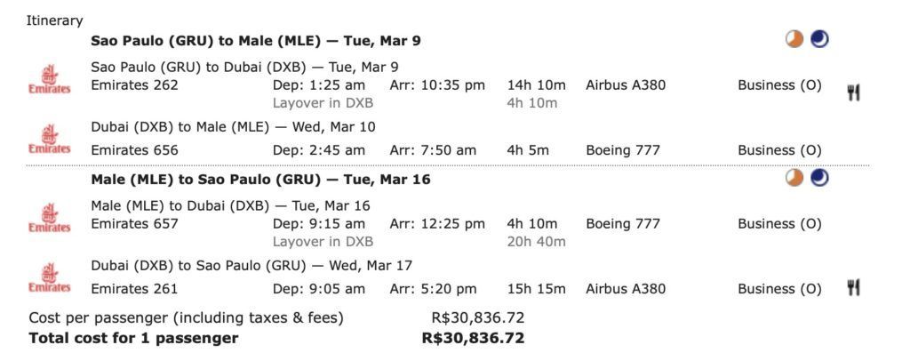
Task: Click Boeing 777 aircraft on flight 656
Action: pyautogui.click(x=623, y=150)
